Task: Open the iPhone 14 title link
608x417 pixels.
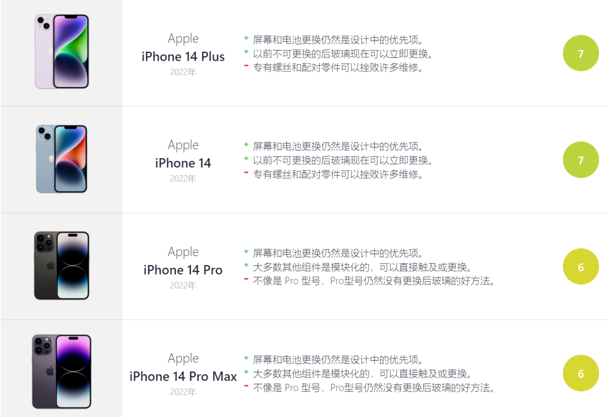Action: (183, 163)
